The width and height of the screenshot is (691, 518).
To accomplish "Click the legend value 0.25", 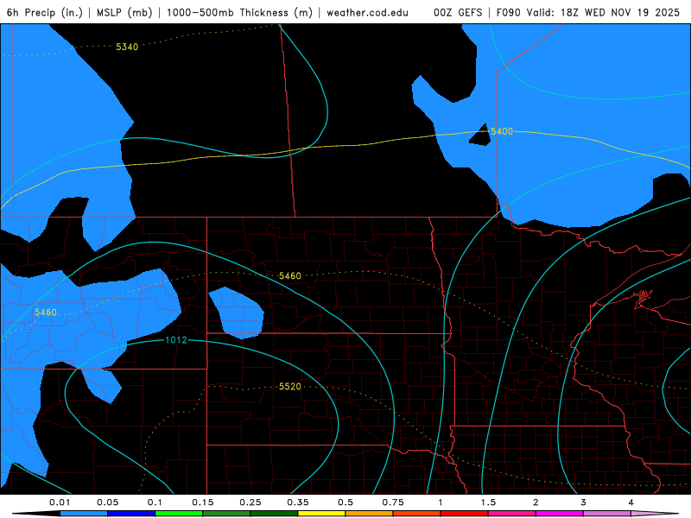I will [x=250, y=502].
